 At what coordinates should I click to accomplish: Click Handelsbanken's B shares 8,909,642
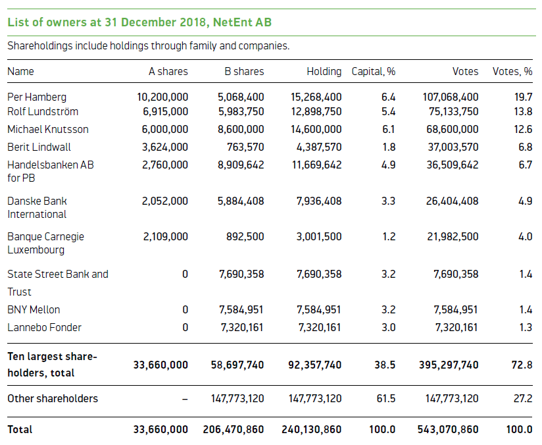tap(241, 165)
